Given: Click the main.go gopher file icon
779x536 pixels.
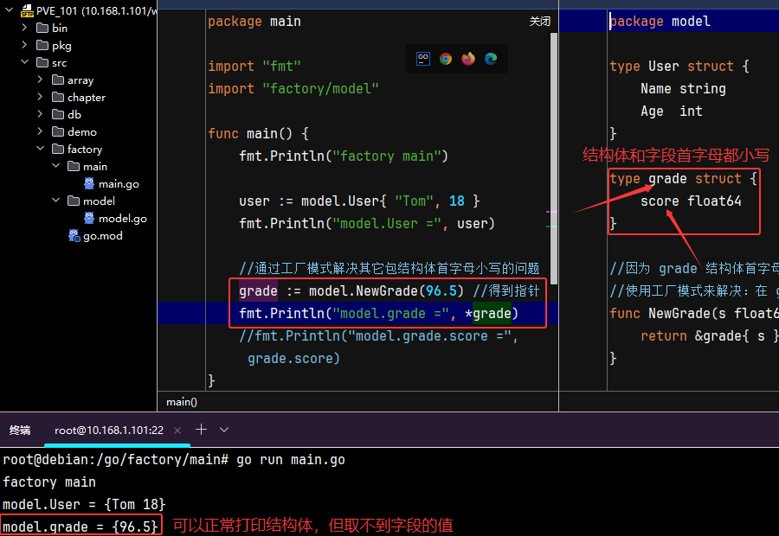Looking at the screenshot, I should tap(89, 183).
